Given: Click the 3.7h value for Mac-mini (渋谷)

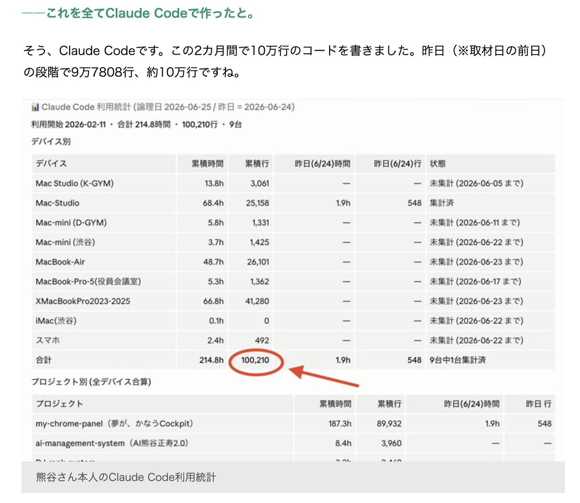Looking at the screenshot, I should [x=216, y=242].
